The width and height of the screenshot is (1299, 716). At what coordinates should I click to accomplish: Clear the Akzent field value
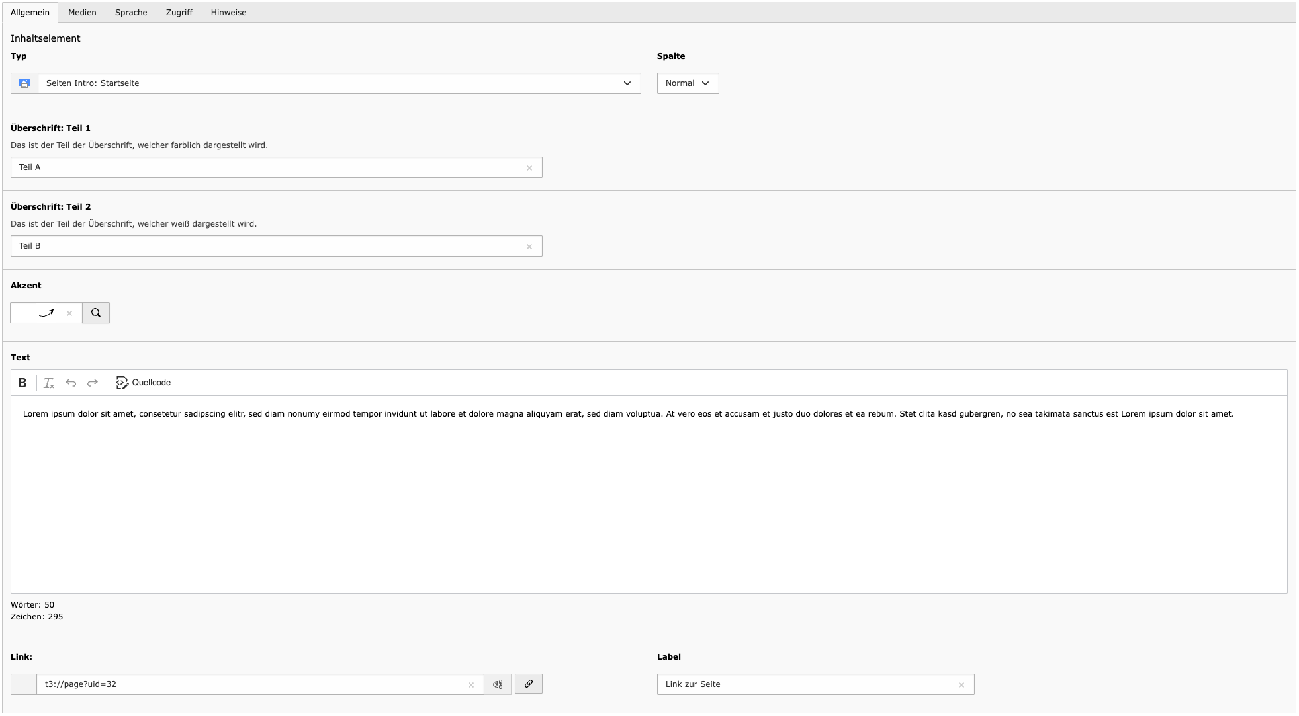point(69,313)
